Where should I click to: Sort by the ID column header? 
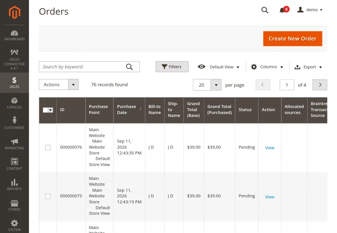[71, 110]
